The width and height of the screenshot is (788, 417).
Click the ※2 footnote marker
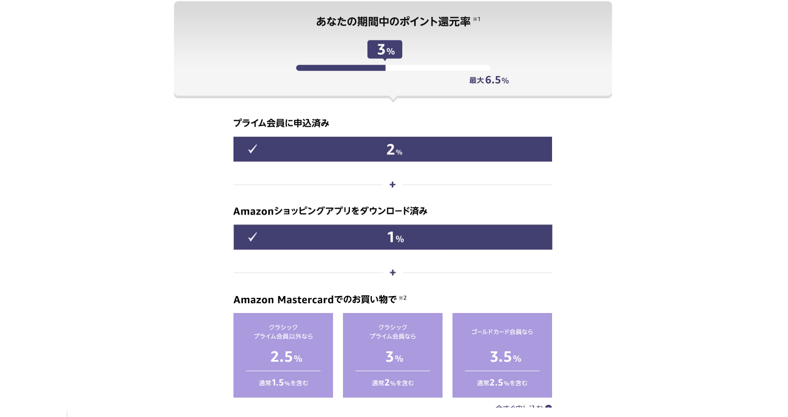point(403,298)
